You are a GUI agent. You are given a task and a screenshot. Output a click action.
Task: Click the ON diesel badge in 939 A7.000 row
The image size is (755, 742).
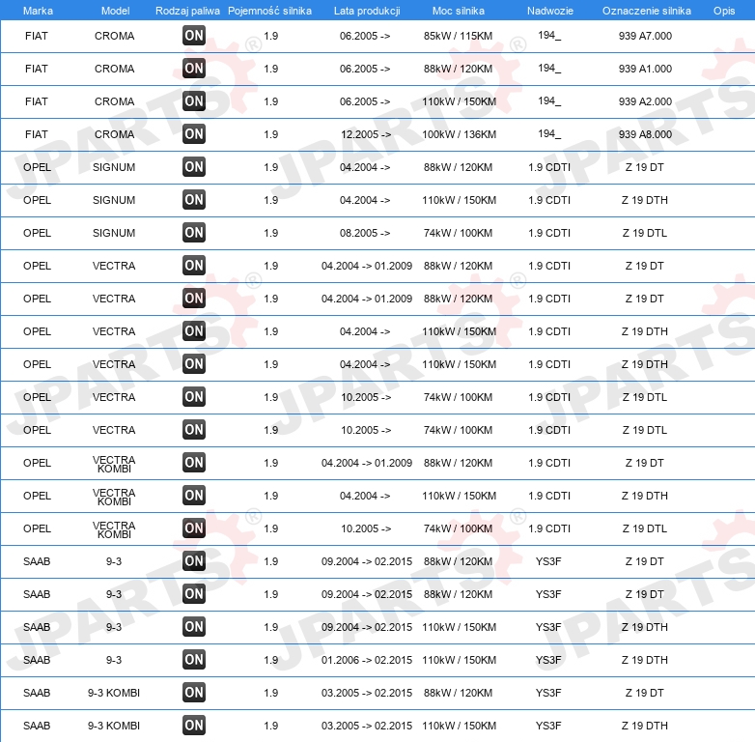point(194,36)
